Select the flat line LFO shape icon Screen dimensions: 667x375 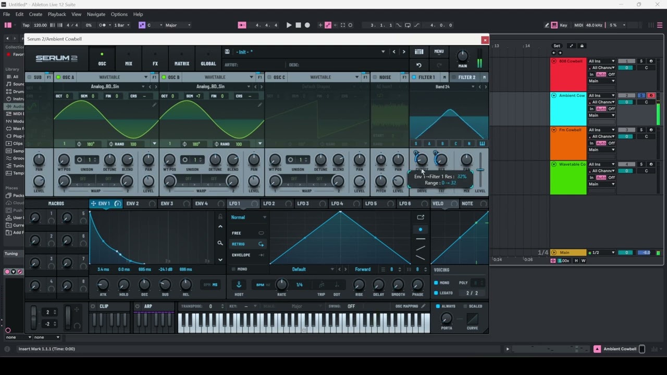coord(421,239)
